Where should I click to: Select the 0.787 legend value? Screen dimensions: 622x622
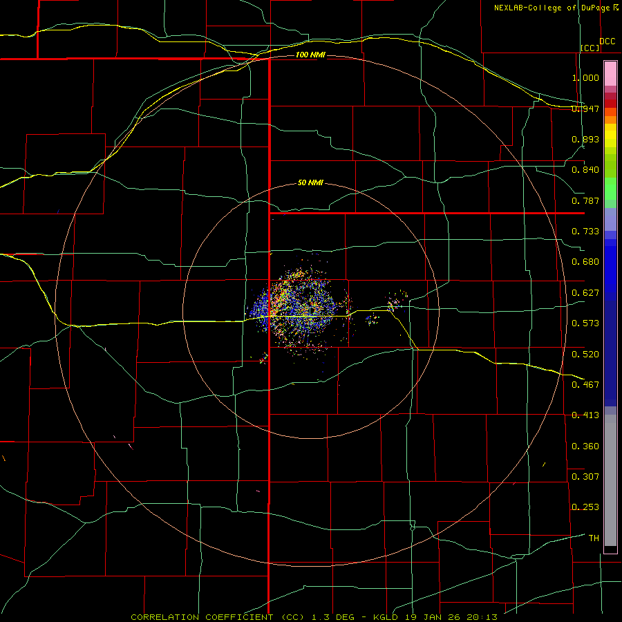coord(585,200)
